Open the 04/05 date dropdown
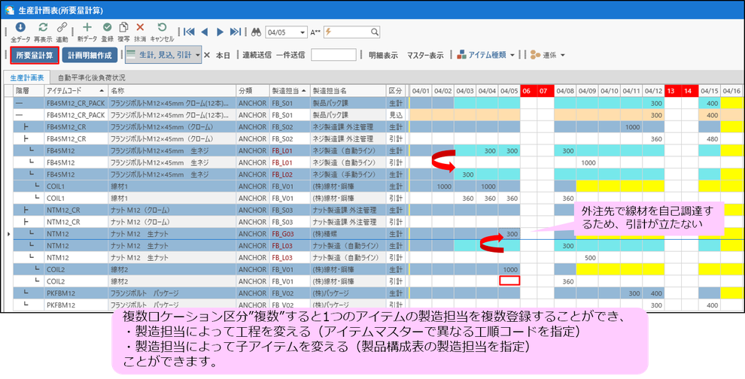 point(303,32)
